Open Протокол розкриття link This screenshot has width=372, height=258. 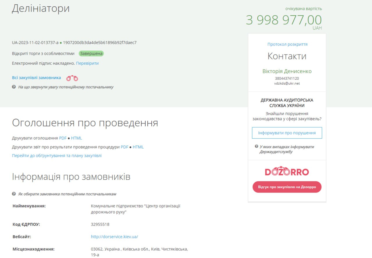point(287,44)
